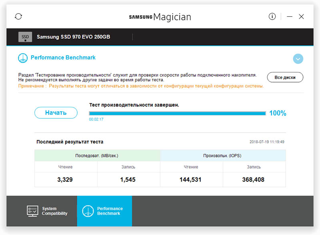Start the benchmark with Начать button

56,113
